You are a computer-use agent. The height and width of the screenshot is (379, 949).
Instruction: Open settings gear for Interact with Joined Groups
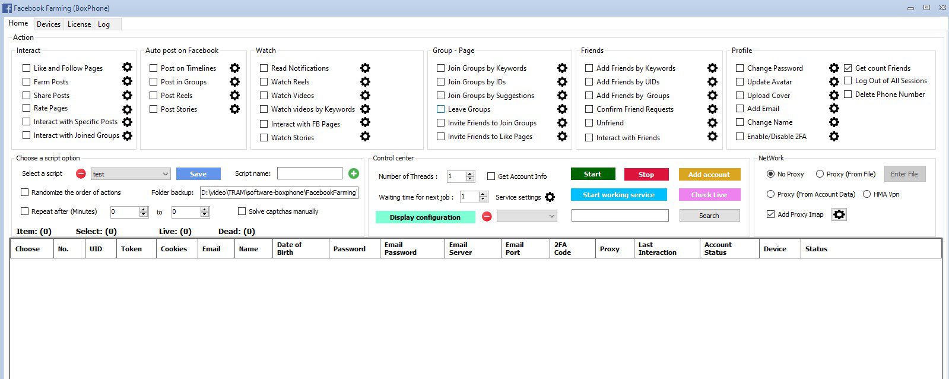pos(127,135)
